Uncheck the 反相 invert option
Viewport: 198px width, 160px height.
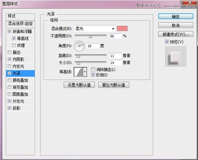click(93, 75)
